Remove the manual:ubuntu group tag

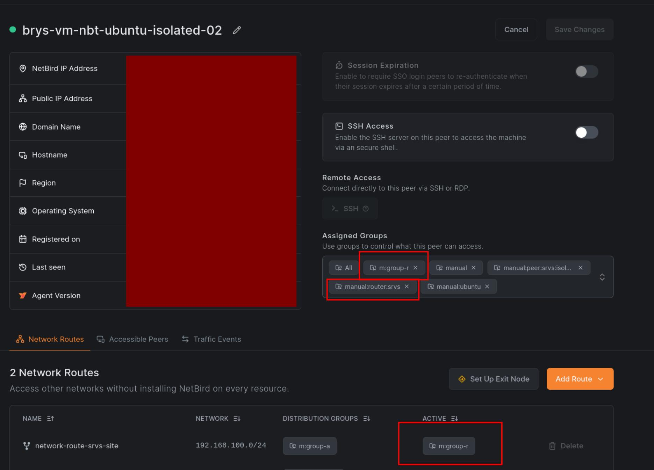coord(487,287)
